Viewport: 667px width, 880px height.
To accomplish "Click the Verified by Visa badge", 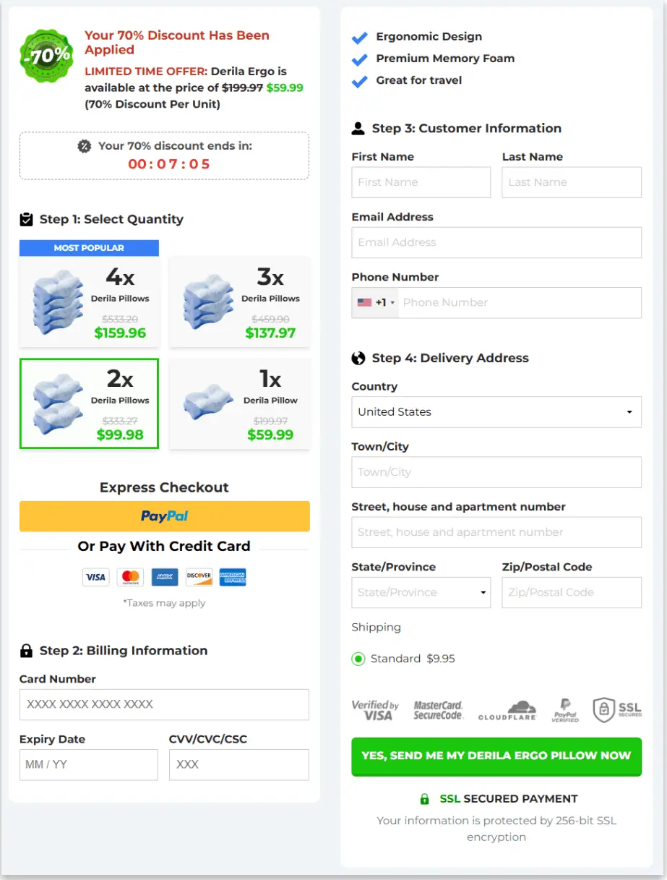I will pyautogui.click(x=375, y=710).
